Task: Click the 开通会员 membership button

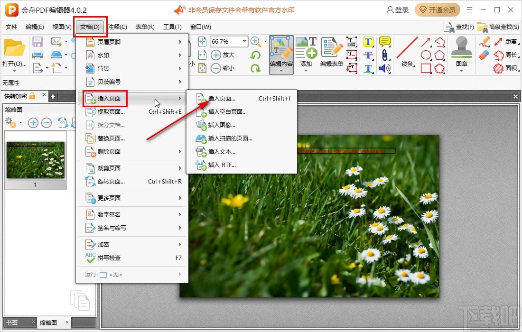Action: (438, 10)
